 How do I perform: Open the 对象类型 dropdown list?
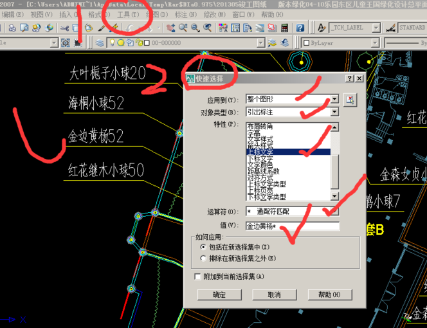pos(334,112)
